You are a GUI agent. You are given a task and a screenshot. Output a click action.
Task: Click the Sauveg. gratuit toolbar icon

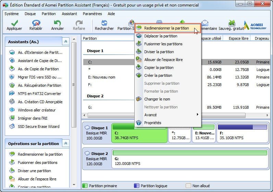pyautogui.click(x=232, y=23)
